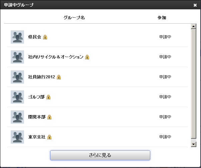Click the 社員旅行2012 group avatar icon
The width and height of the screenshot is (201, 168).
[x=17, y=77]
